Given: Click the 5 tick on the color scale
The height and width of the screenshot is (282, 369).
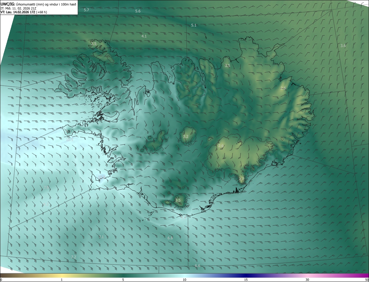Looking at the screenshot, I should pos(123,280).
